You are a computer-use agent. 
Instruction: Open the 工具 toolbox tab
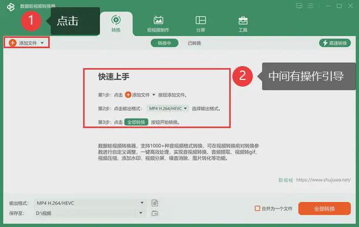[243, 24]
